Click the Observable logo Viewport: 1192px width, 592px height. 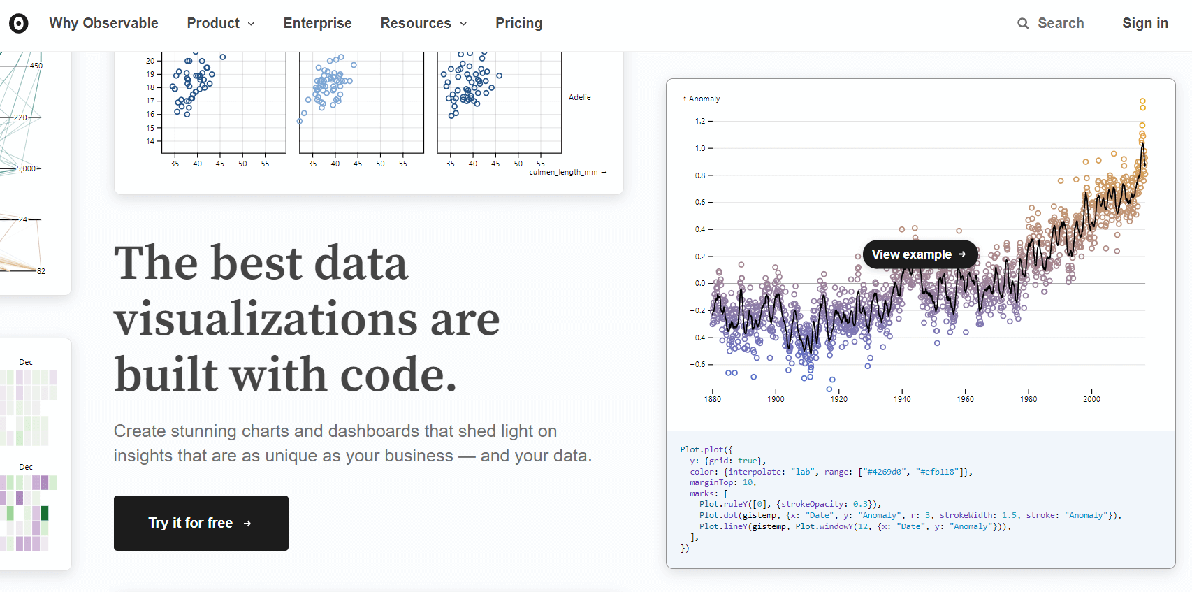click(x=18, y=23)
